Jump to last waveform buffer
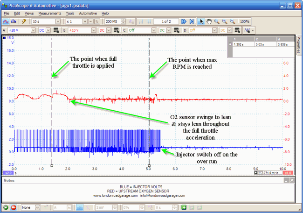The width and height of the screenshot is (303, 213). pyautogui.click(x=191, y=21)
